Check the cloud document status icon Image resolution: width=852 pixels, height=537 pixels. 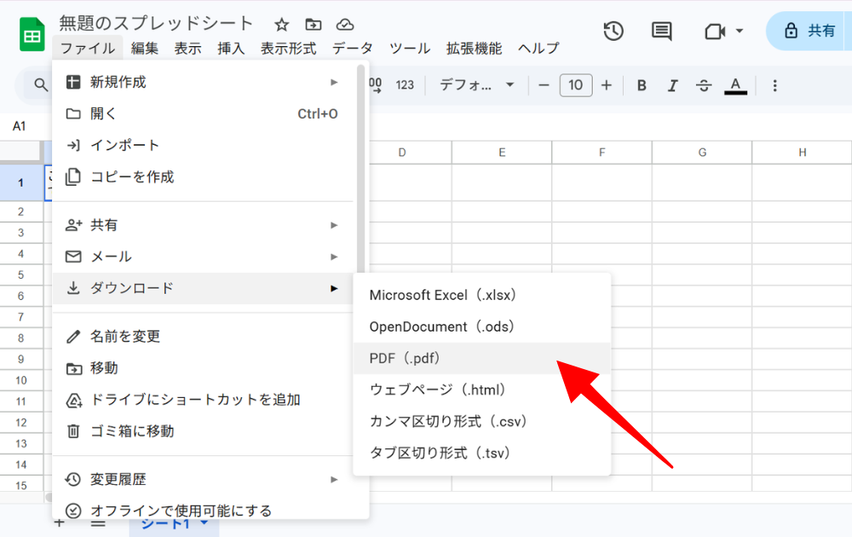345,24
